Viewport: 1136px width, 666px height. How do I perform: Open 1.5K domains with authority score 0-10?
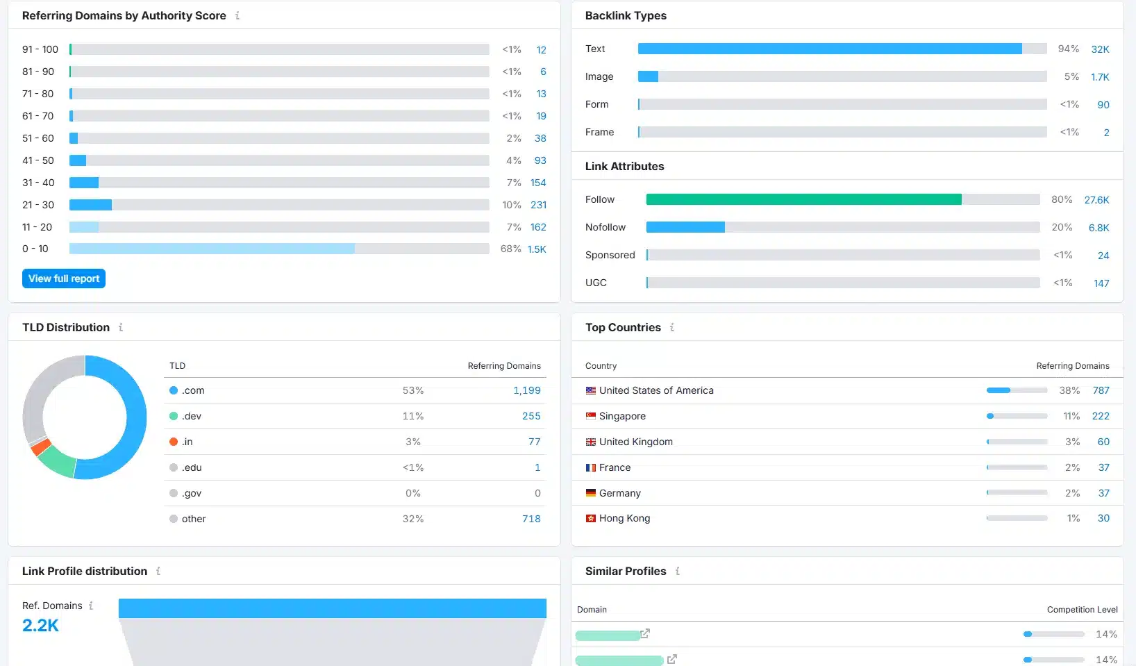pos(537,249)
